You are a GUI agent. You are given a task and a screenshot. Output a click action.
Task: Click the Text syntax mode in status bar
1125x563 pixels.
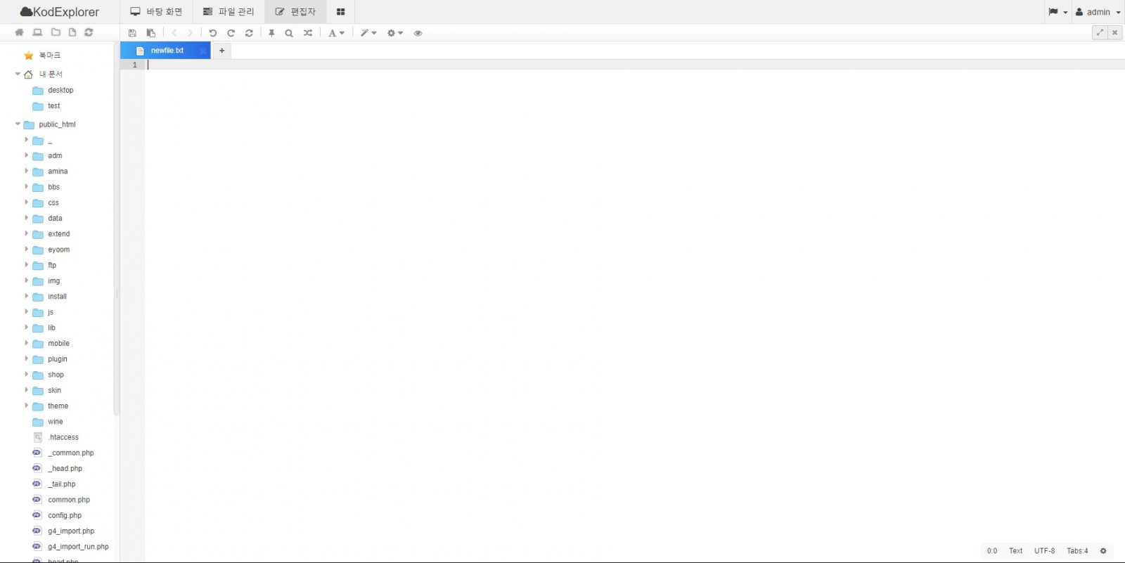click(x=1016, y=551)
